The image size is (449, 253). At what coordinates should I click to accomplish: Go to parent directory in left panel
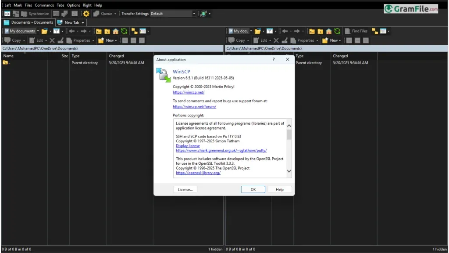99,31
